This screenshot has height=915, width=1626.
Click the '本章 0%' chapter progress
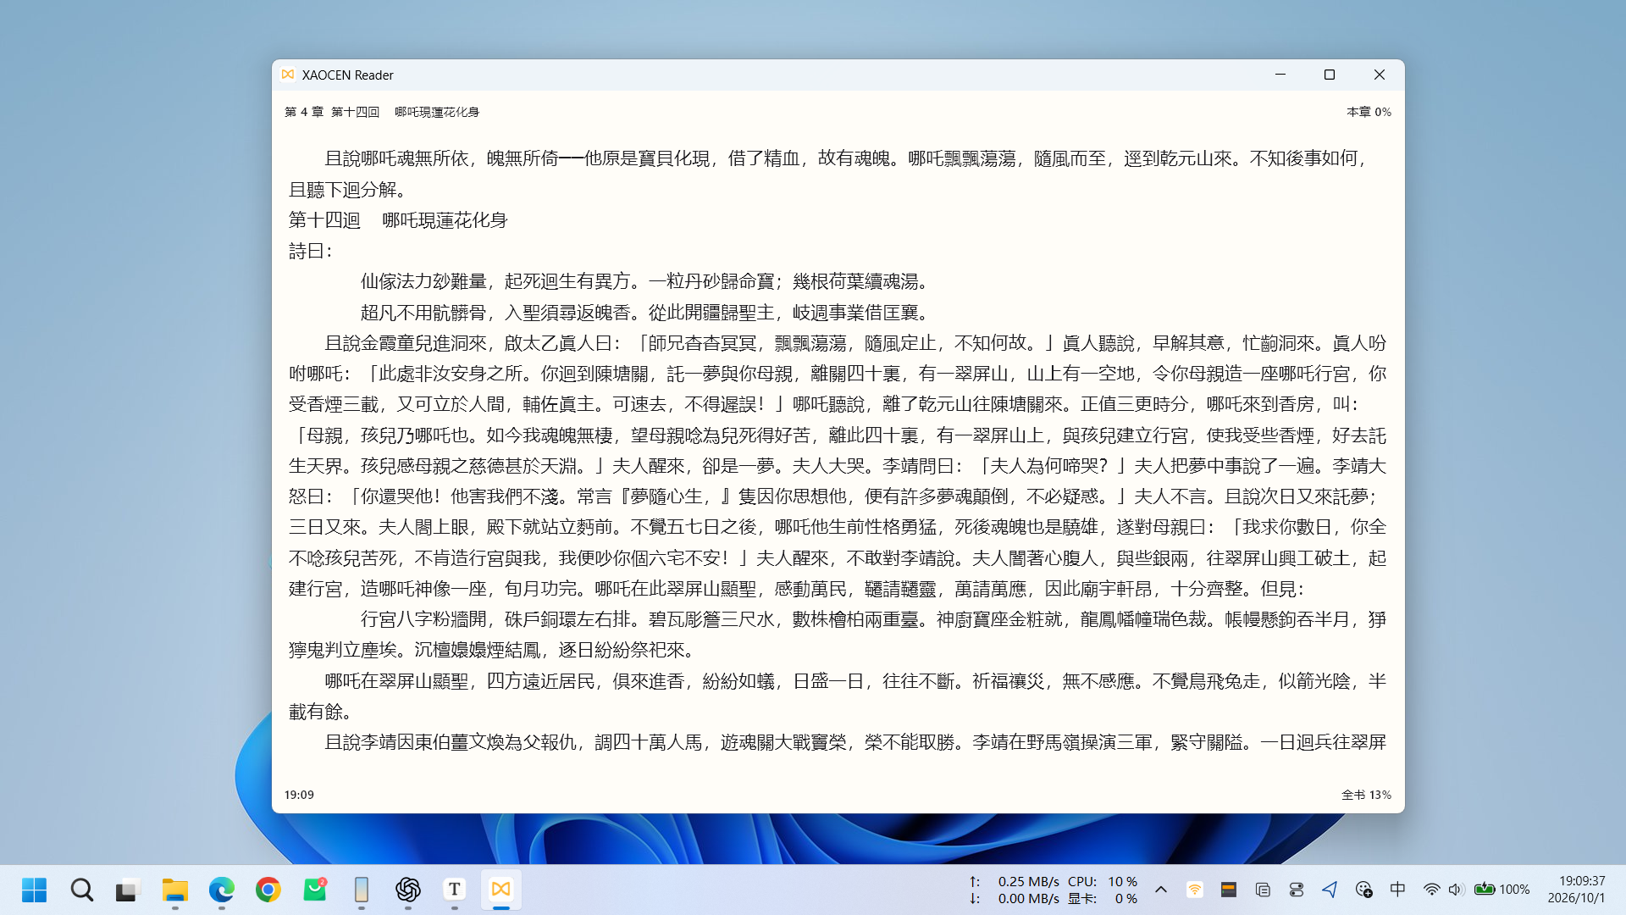tap(1369, 112)
